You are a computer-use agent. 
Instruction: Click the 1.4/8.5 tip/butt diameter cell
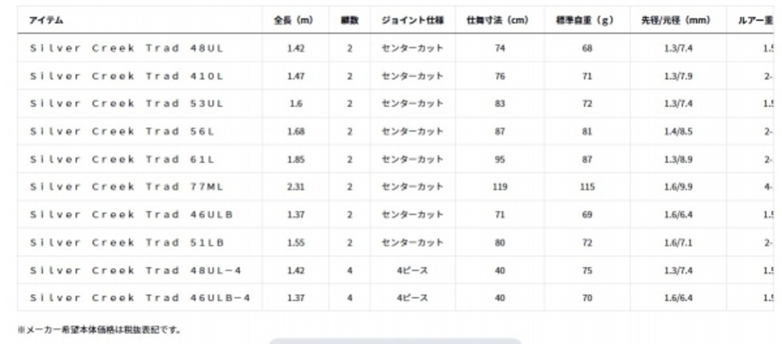(678, 131)
